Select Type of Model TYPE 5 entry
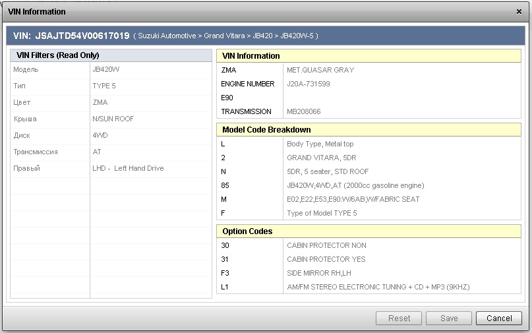This screenshot has height=333, width=532. [x=322, y=213]
